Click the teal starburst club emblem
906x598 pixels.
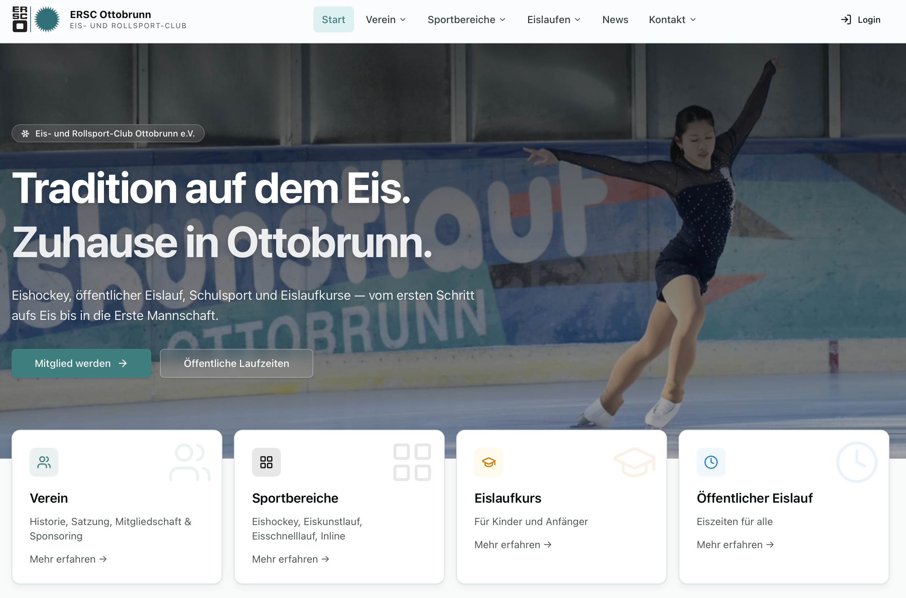47,19
